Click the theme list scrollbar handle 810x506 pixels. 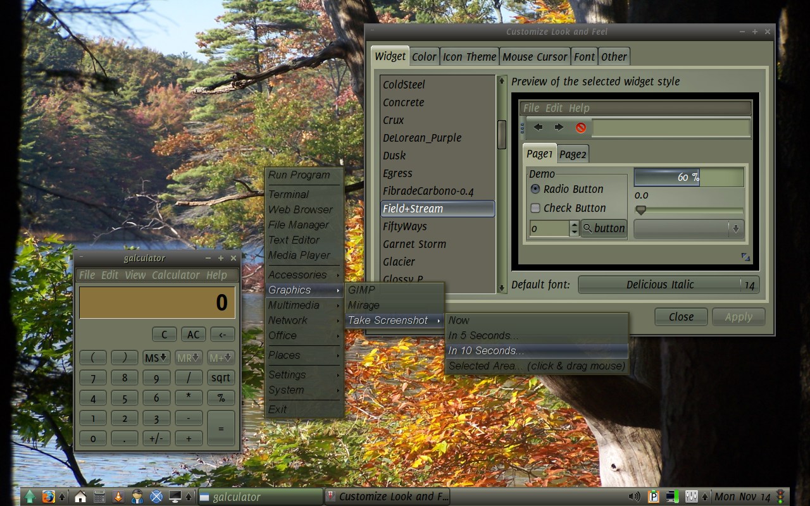[502, 135]
